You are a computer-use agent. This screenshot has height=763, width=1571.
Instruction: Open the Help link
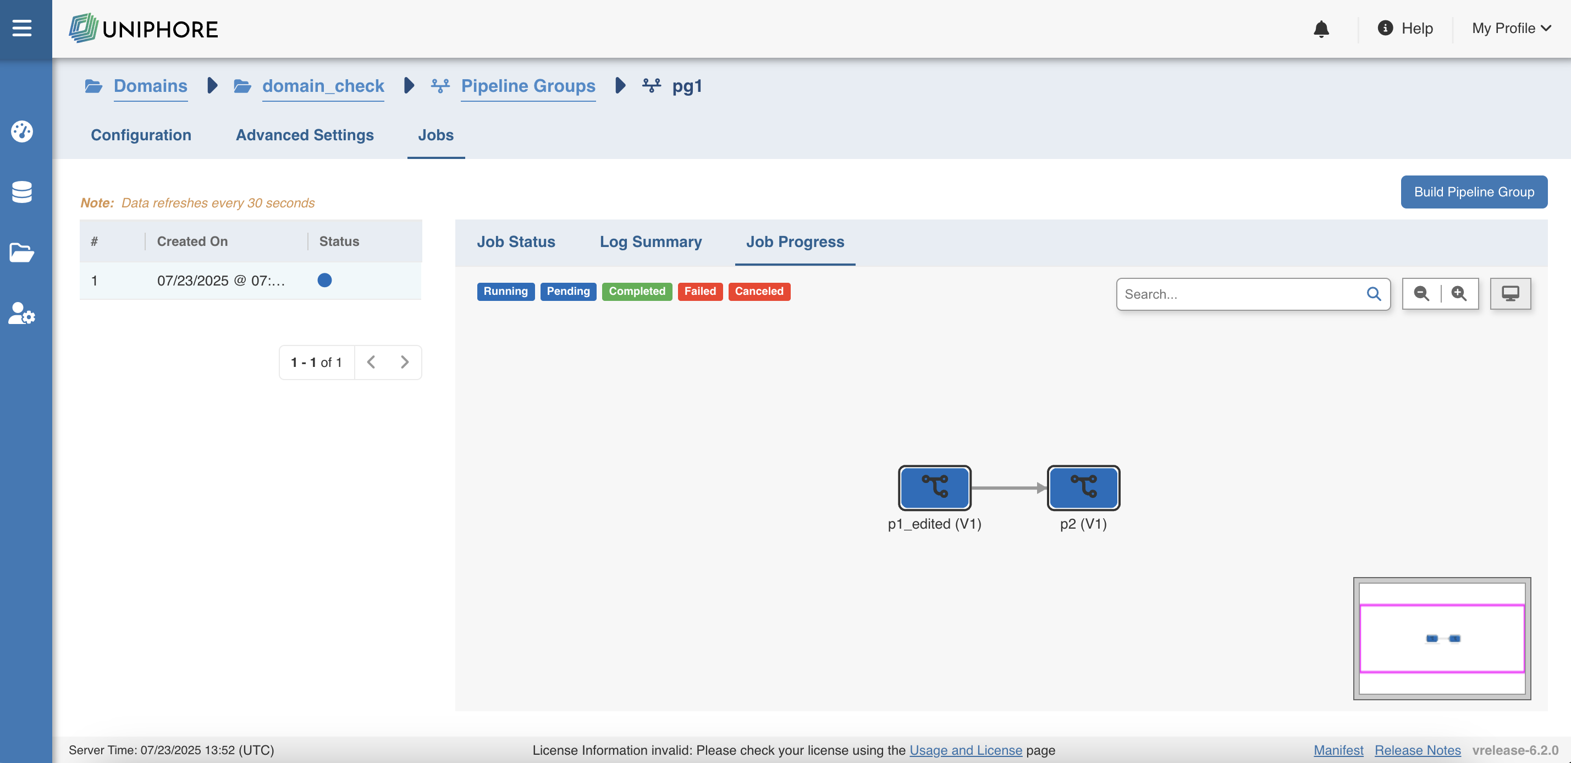point(1418,28)
